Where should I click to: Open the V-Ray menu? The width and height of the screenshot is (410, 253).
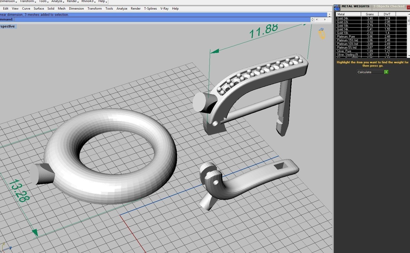point(164,9)
